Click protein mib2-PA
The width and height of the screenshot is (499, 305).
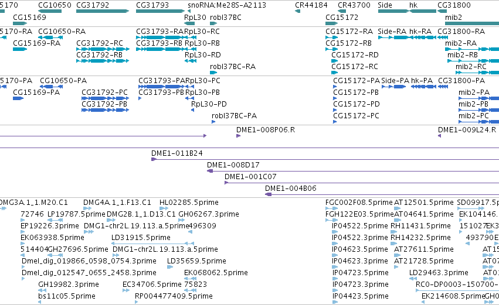pyautogui.click(x=474, y=92)
